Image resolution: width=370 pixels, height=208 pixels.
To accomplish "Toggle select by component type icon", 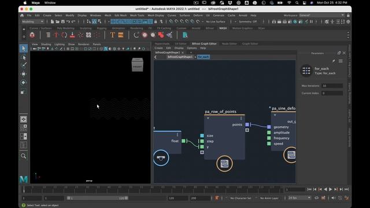I will (x=99, y=21).
